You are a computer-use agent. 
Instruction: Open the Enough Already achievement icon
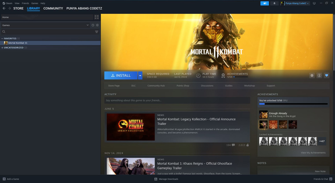click(x=263, y=115)
